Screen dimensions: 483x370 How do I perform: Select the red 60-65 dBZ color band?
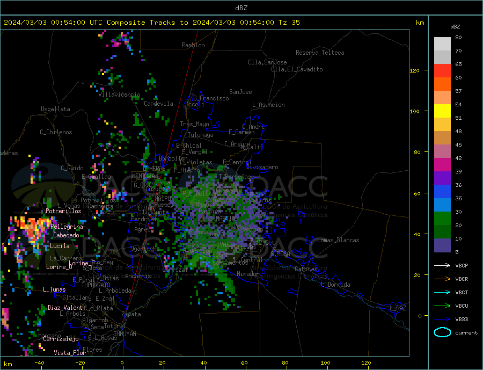pyautogui.click(x=442, y=70)
